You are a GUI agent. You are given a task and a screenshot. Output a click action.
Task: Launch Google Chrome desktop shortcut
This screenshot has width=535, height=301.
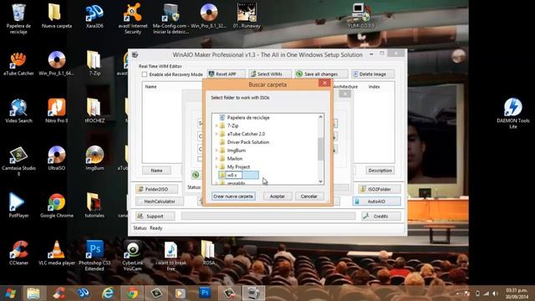point(57,206)
